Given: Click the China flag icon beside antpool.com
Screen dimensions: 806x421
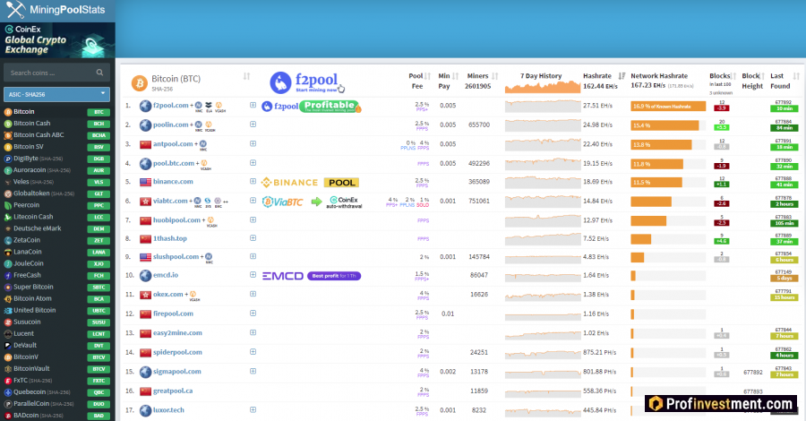Looking at the screenshot, I should click(x=145, y=144).
